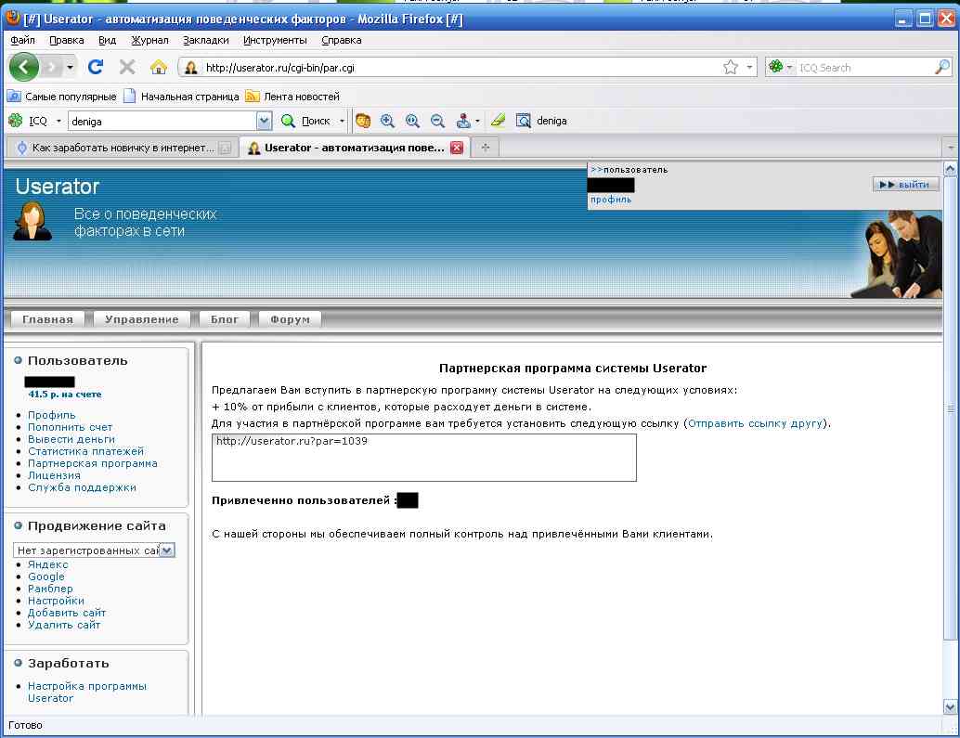This screenshot has height=738, width=960.
Task: Switch to the 'Как заработать новичку' tab
Action: click(x=123, y=148)
